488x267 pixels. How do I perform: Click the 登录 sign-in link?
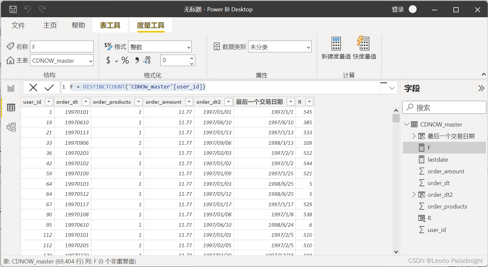398,9
